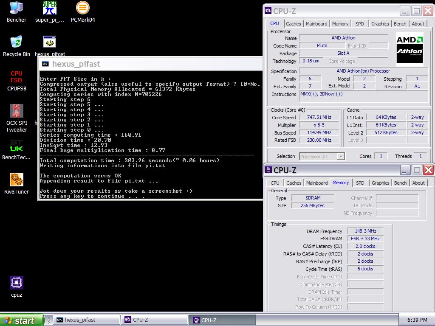
Task: Click the 114.99 MHz bus speed value
Action: pos(319,132)
